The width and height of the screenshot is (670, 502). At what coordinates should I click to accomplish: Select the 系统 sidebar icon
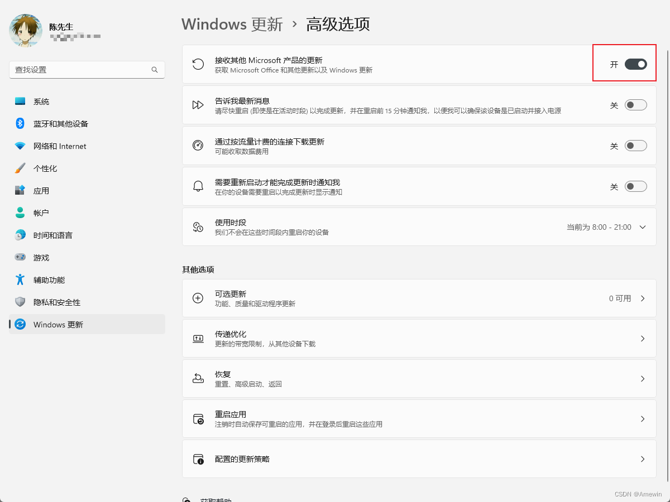[x=20, y=101]
